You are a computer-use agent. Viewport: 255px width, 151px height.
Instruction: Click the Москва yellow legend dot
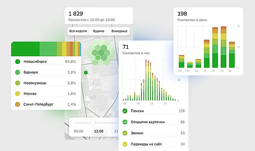click(18, 93)
